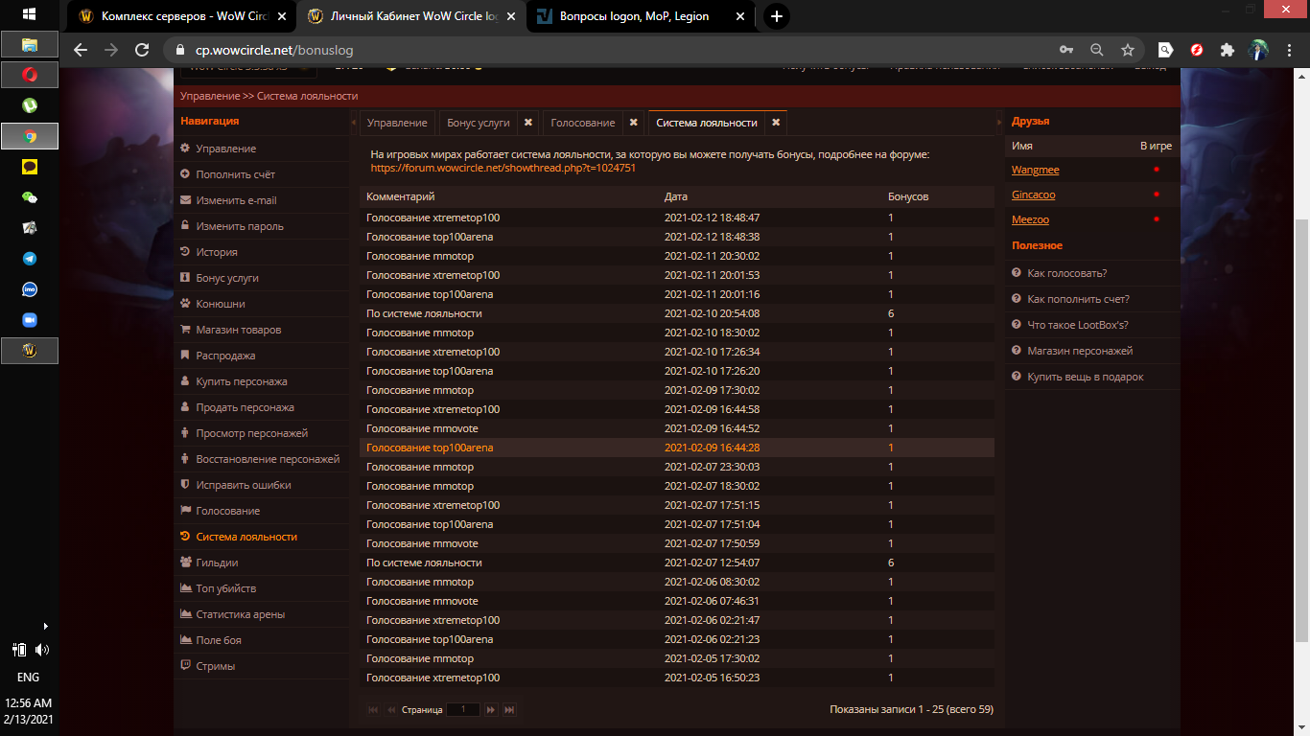Click the Статистика арены chart icon
This screenshot has width=1310, height=736.
point(185,614)
